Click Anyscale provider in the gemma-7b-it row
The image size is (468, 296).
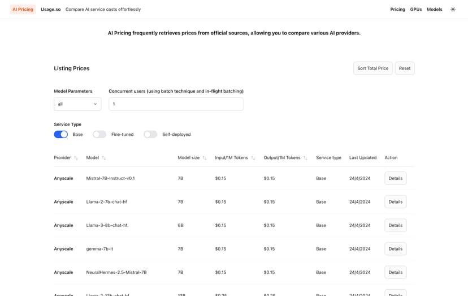point(63,249)
